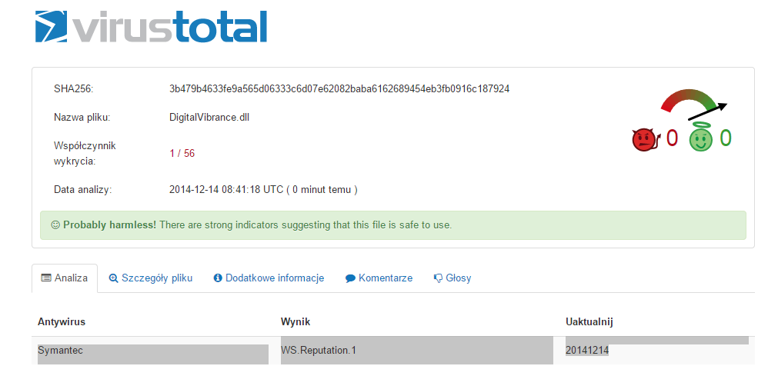Open the Dodatkowe informacje tab
The height and width of the screenshot is (366, 778).
[x=269, y=278]
